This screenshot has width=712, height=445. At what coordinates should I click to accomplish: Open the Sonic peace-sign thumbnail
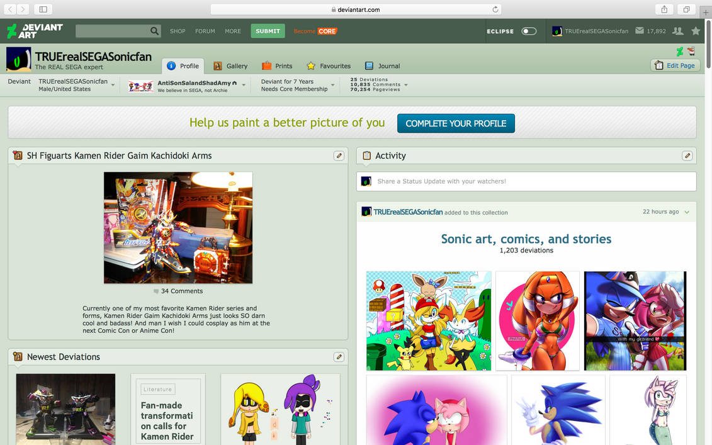(558, 410)
